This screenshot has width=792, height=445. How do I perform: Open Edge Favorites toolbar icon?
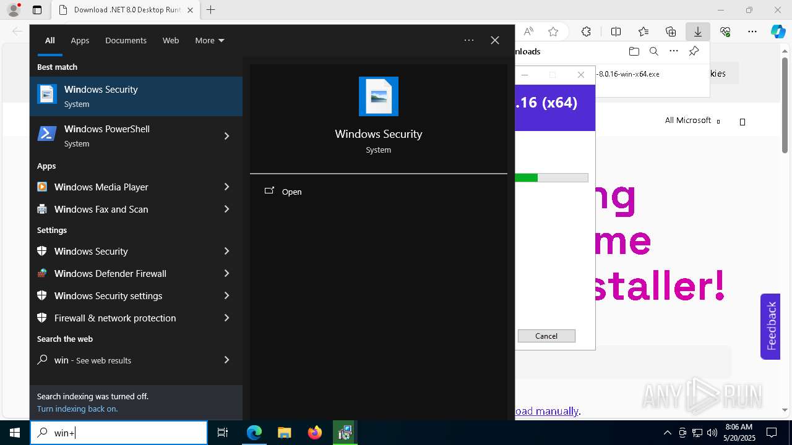coord(643,32)
